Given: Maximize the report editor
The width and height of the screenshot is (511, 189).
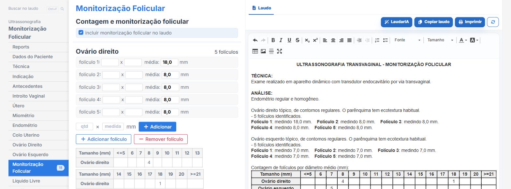Looking at the screenshot, I should (x=279, y=51).
